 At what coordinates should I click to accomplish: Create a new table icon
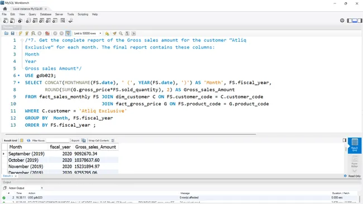[x=35, y=21]
